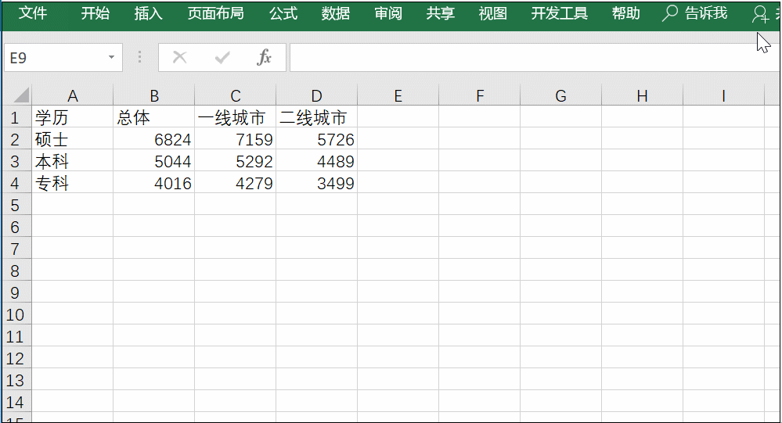
Task: Click cell with value 6824
Action: click(154, 139)
